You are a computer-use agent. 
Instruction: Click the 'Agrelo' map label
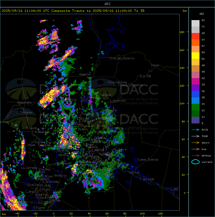63,155
